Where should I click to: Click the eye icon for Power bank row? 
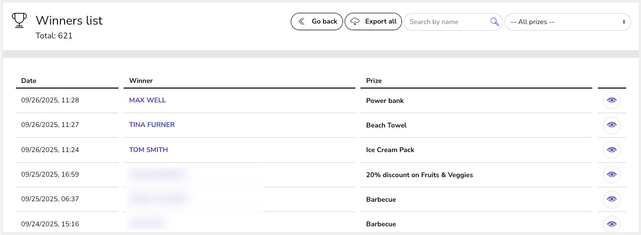(611, 101)
